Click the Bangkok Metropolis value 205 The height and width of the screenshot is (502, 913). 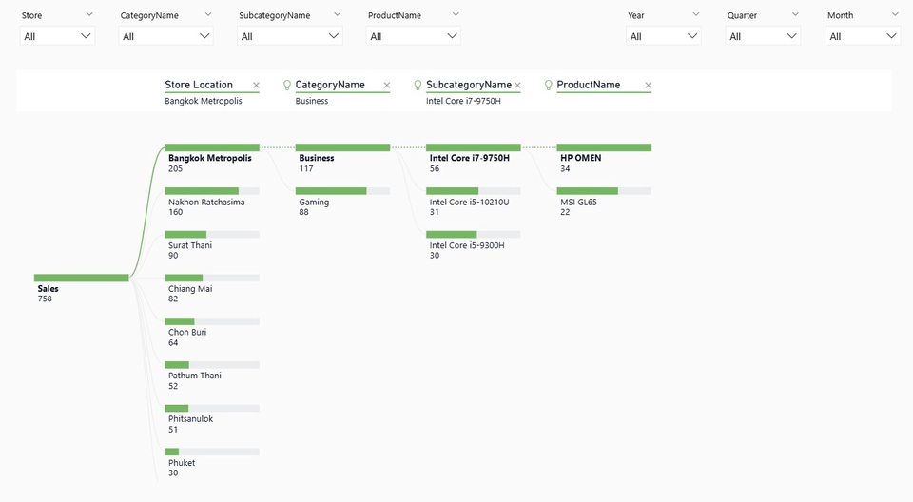175,169
